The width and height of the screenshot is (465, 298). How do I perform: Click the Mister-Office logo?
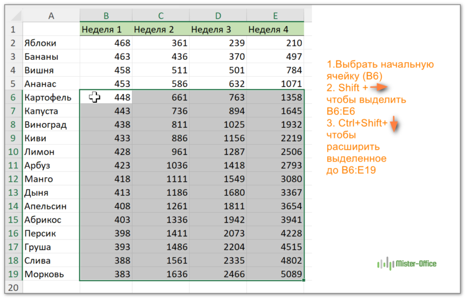click(x=408, y=264)
